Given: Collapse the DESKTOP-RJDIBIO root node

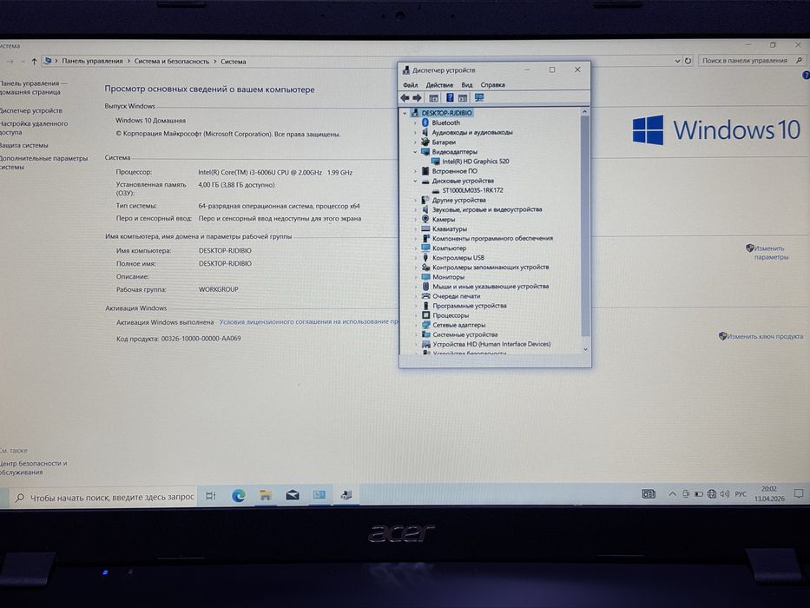Looking at the screenshot, I should (405, 113).
